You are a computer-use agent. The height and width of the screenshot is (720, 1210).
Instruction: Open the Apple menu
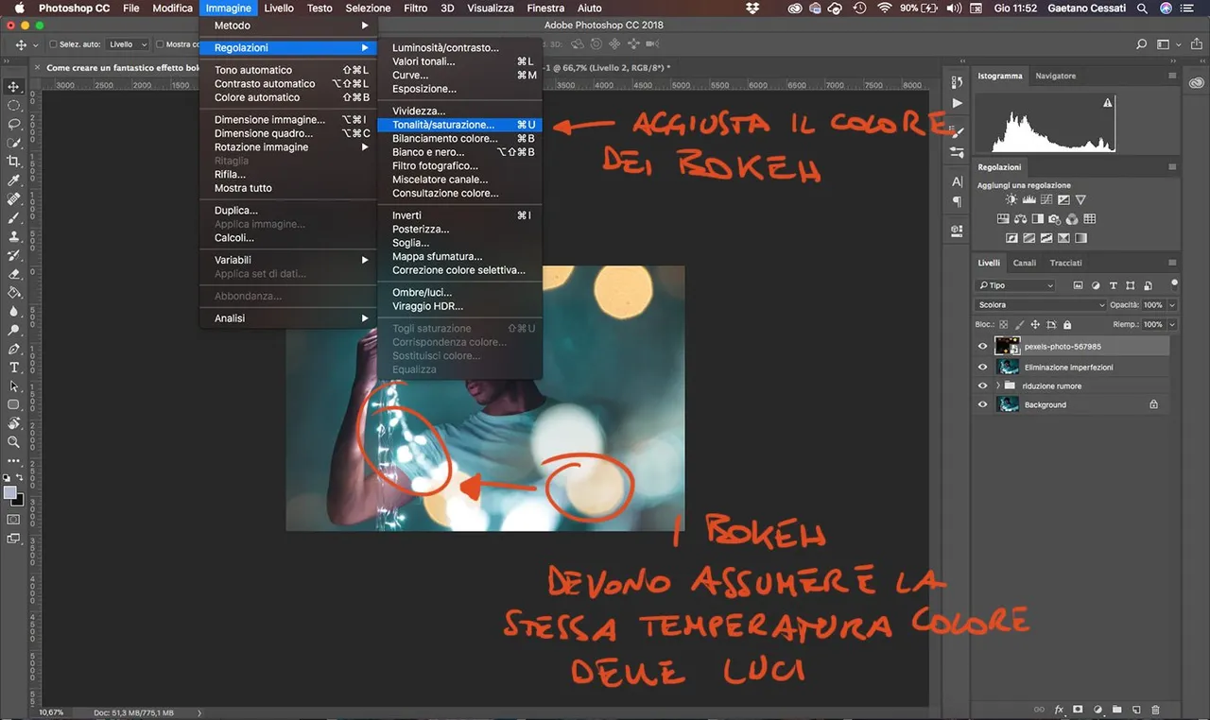pos(19,8)
